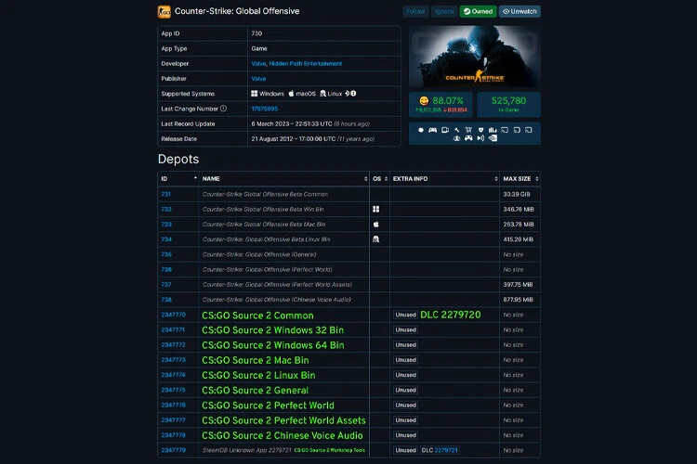Click the '30.39 GiB' max size value

[517, 194]
